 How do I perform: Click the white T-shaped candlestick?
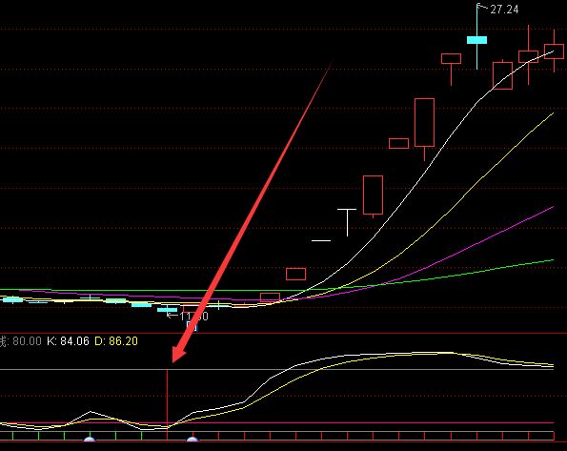tap(347, 222)
